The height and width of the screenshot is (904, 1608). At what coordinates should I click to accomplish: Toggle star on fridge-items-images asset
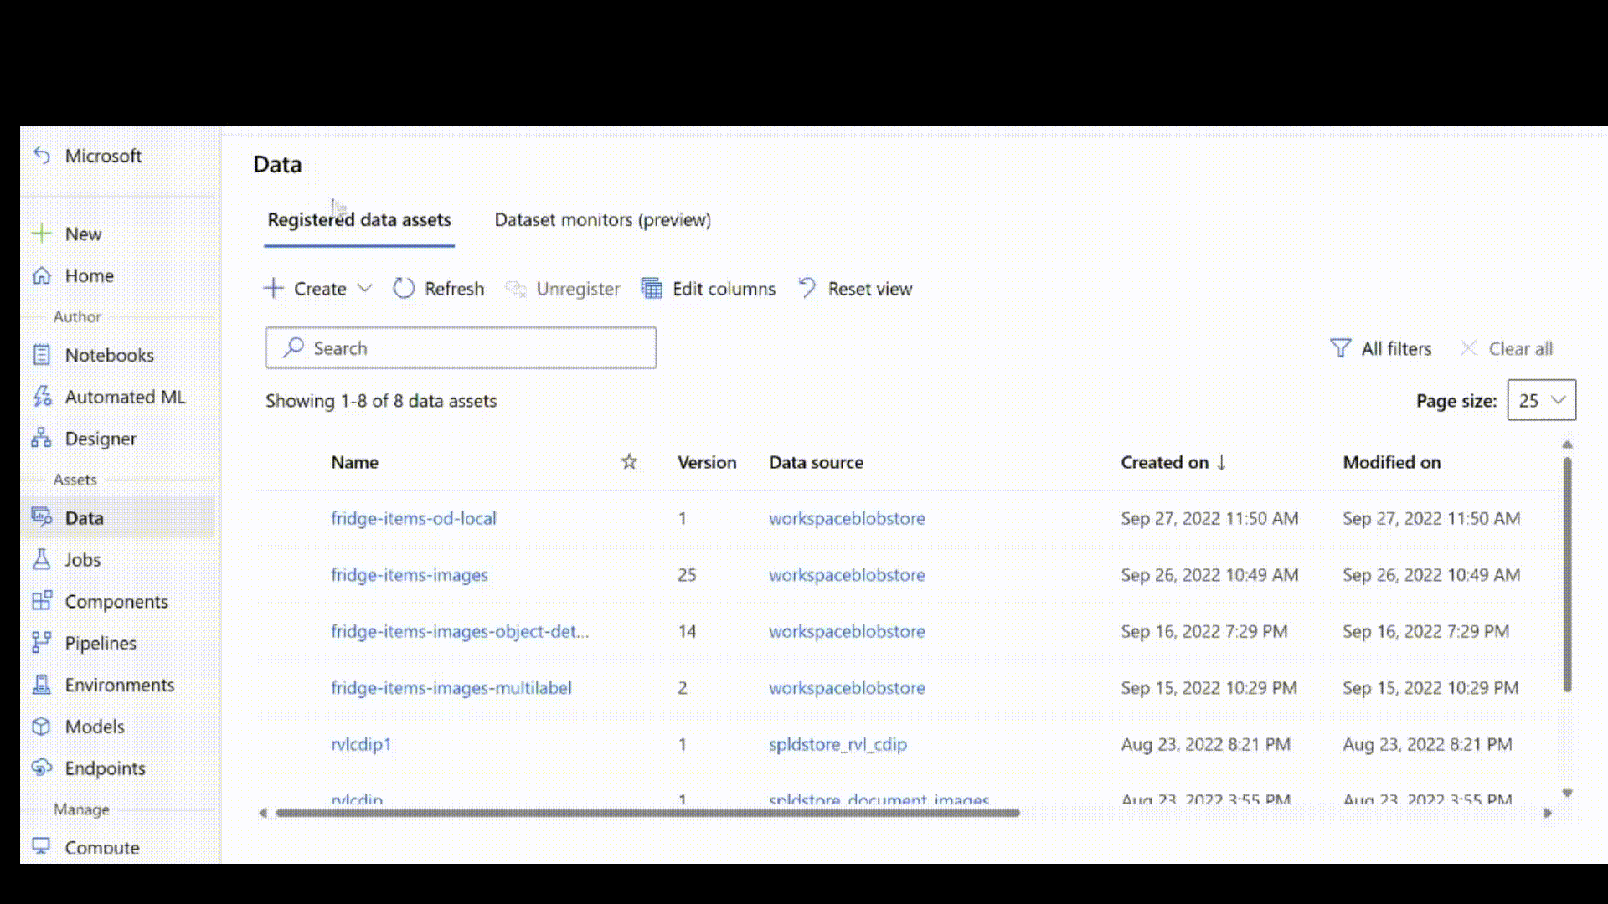tap(630, 574)
